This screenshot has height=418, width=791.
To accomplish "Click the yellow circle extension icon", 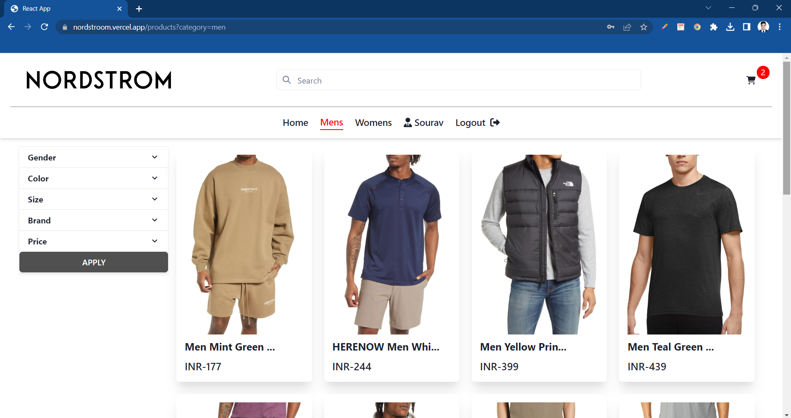I will 697,27.
